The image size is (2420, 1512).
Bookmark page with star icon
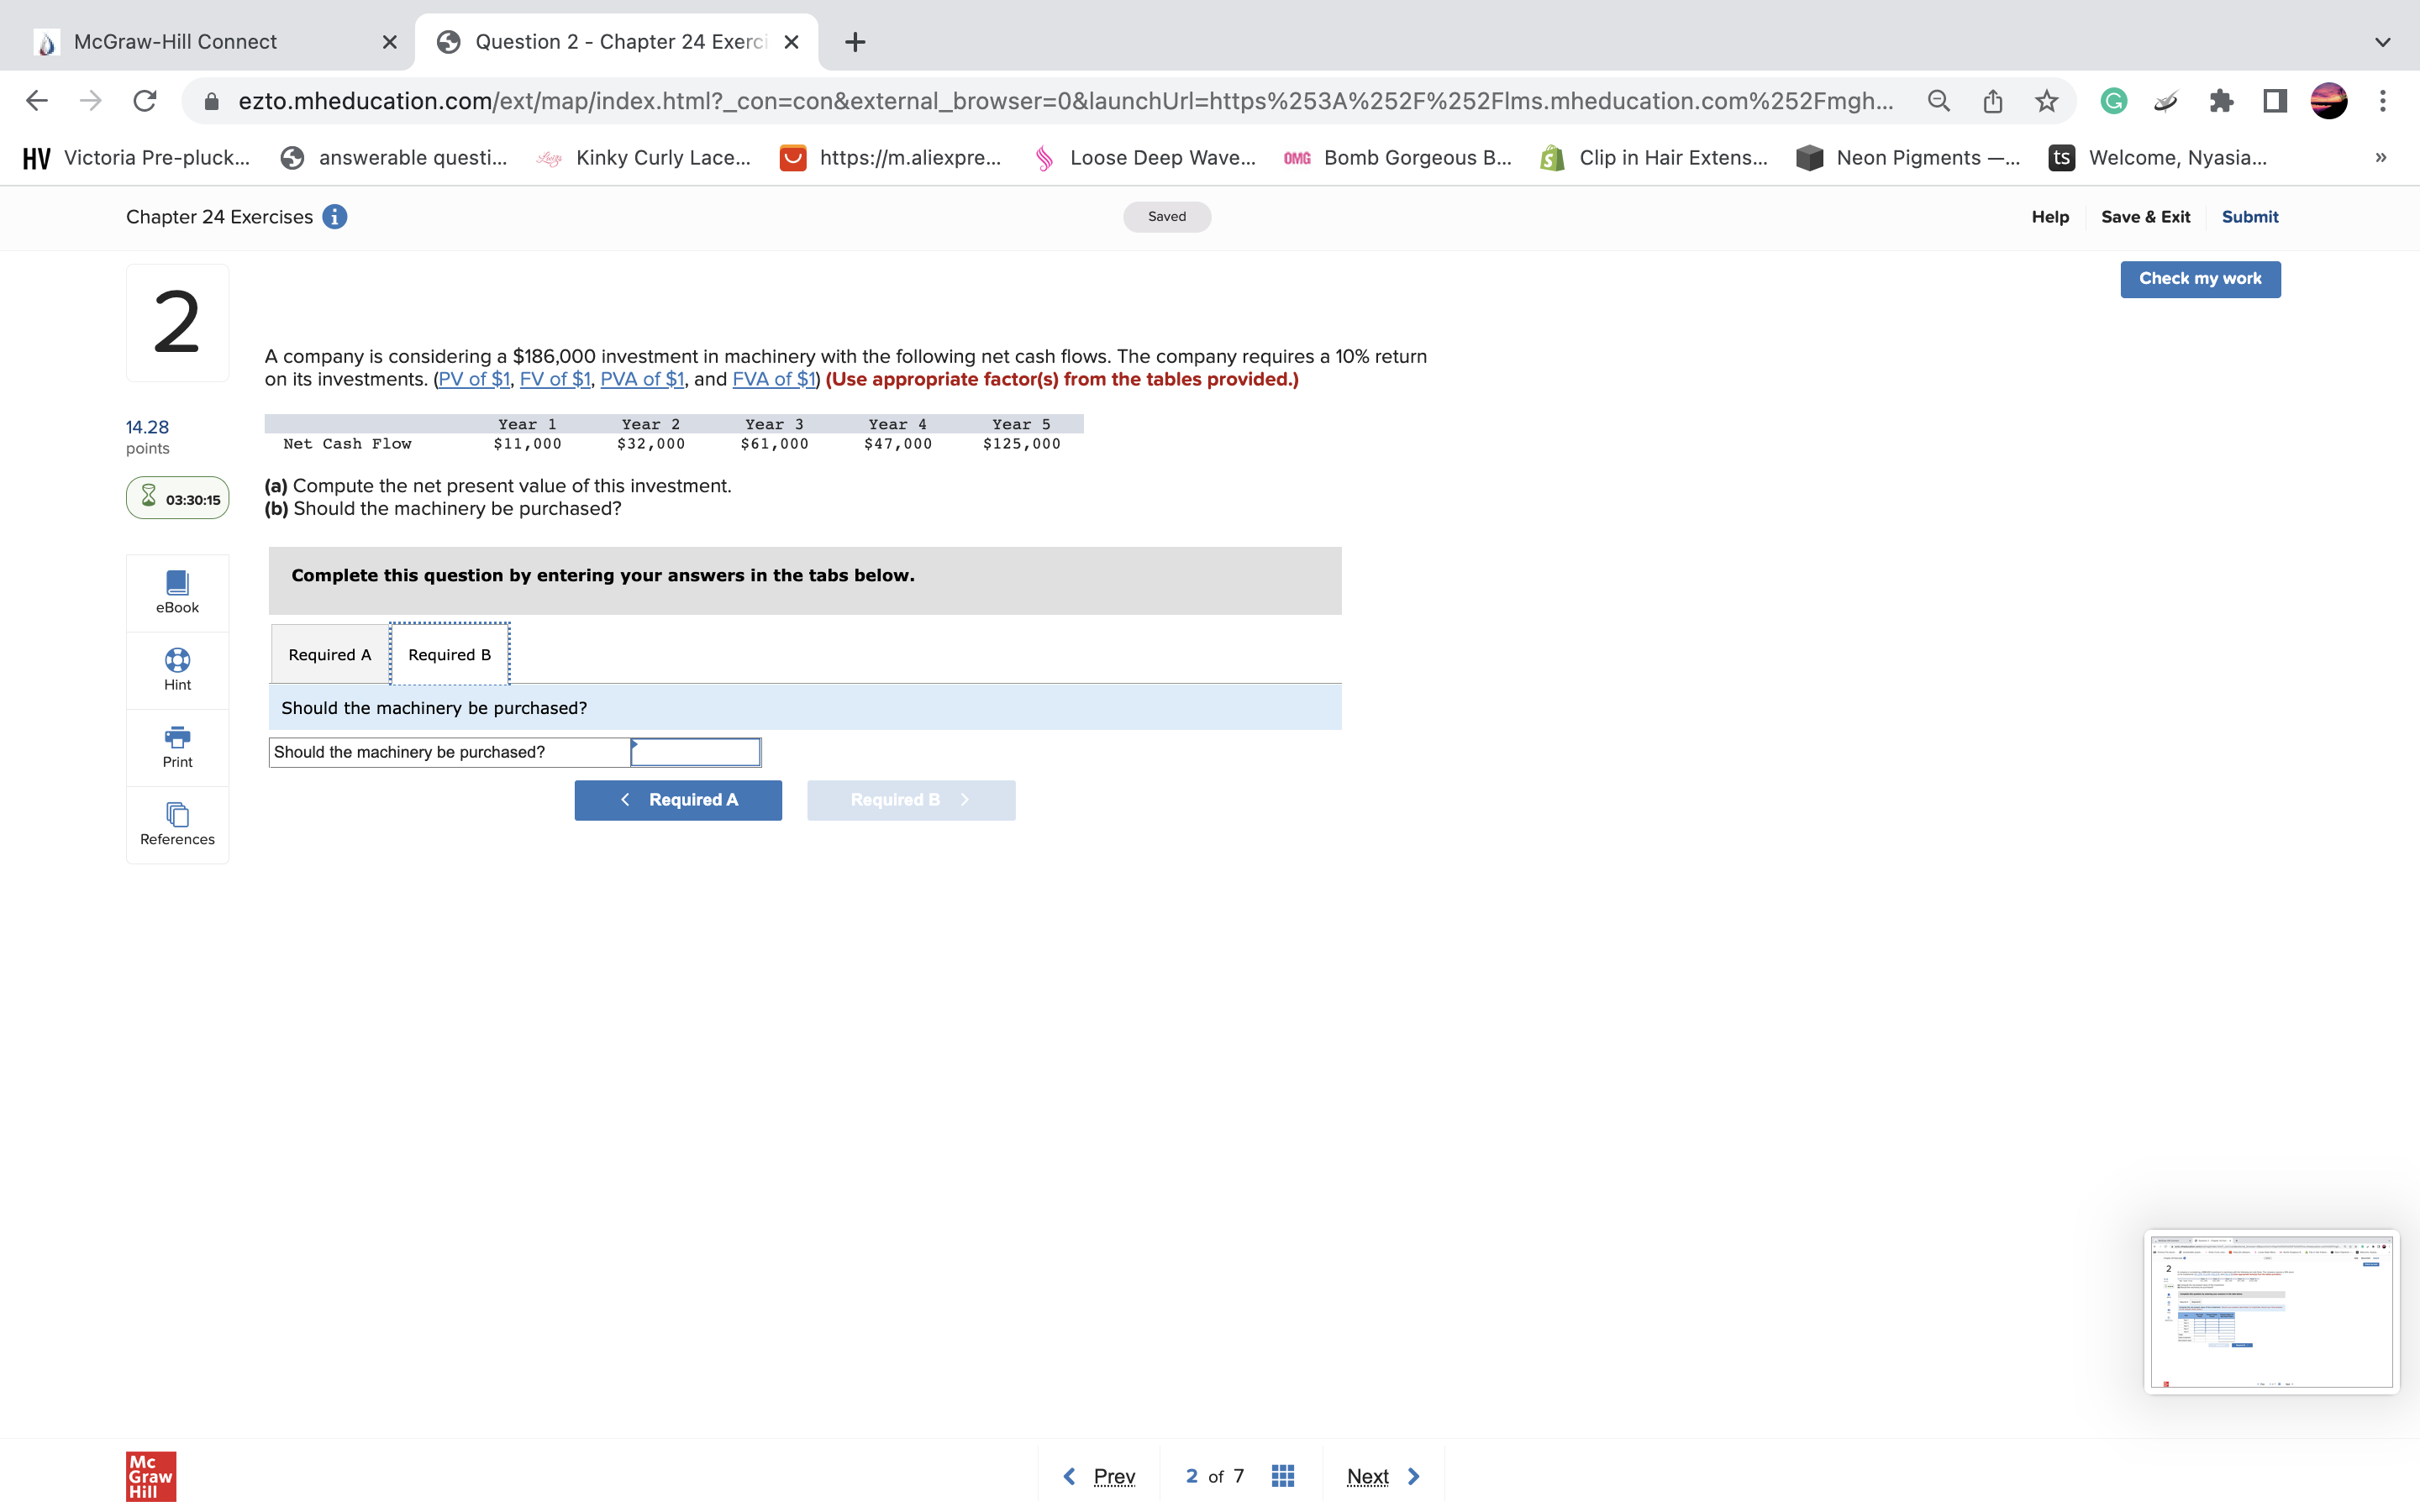coord(2046,101)
